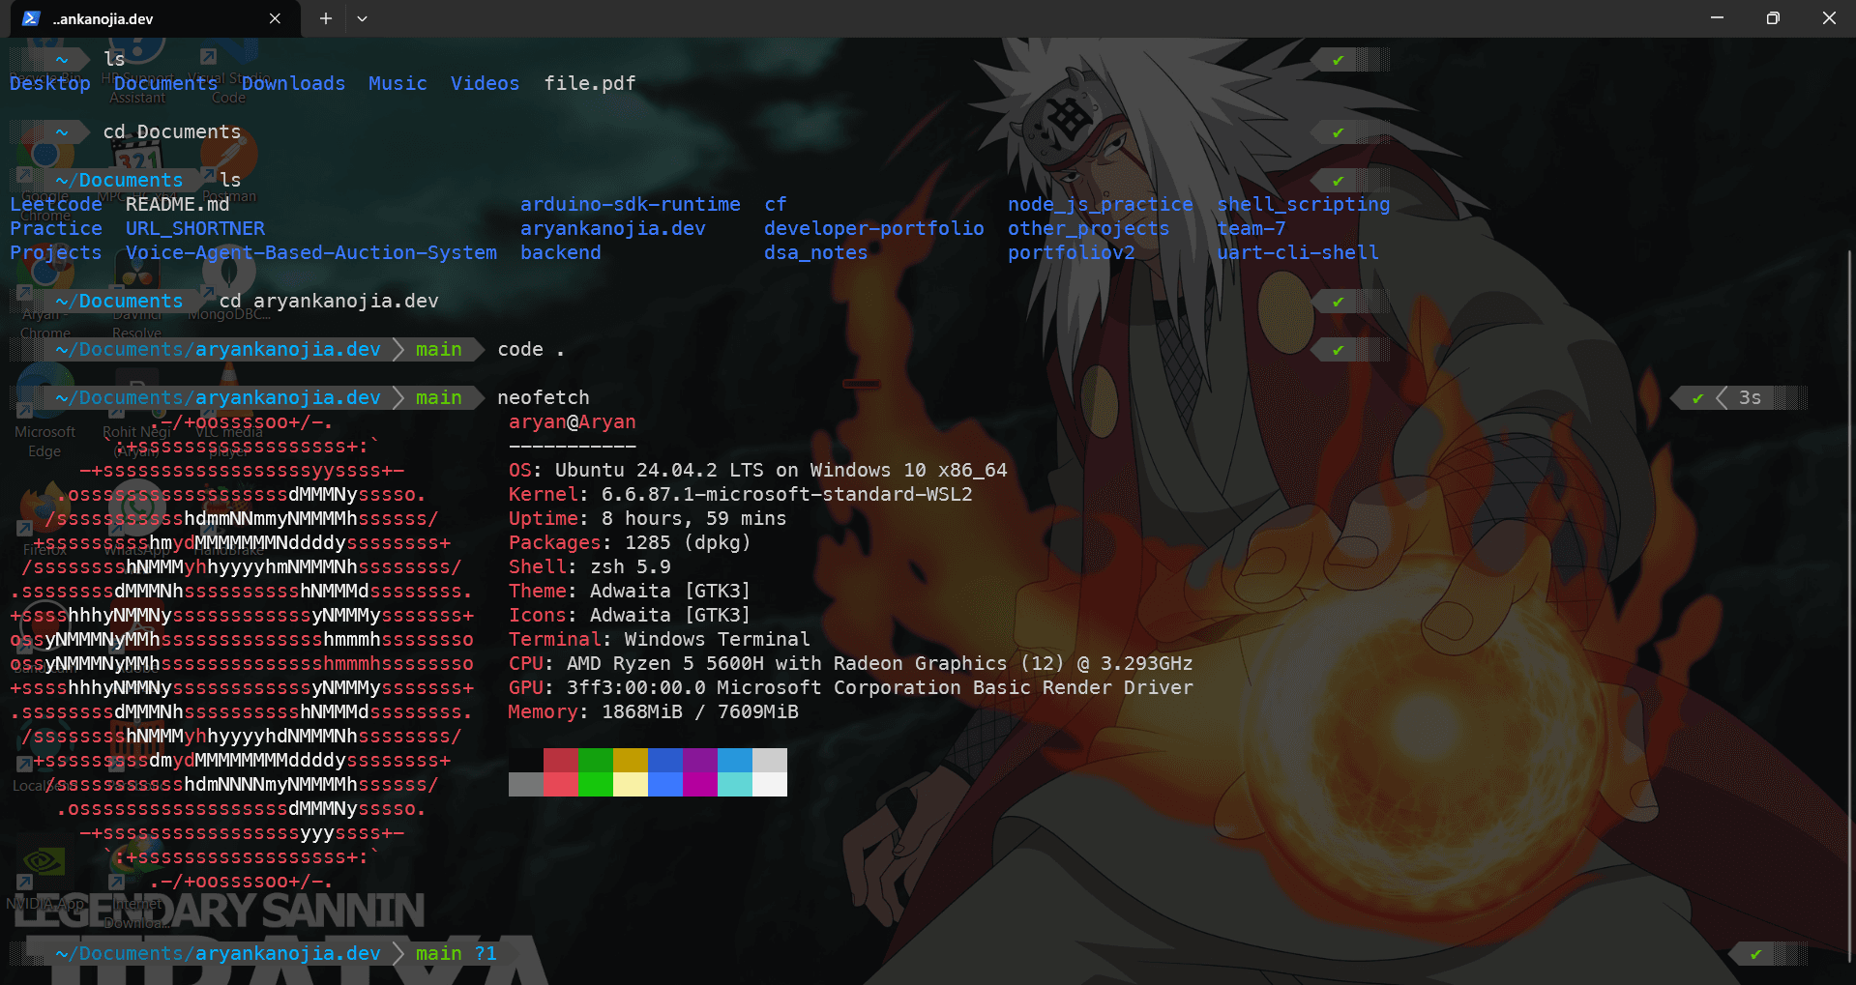
Task: Click the 'cd aryankanojia.dev' command text
Action: click(329, 301)
